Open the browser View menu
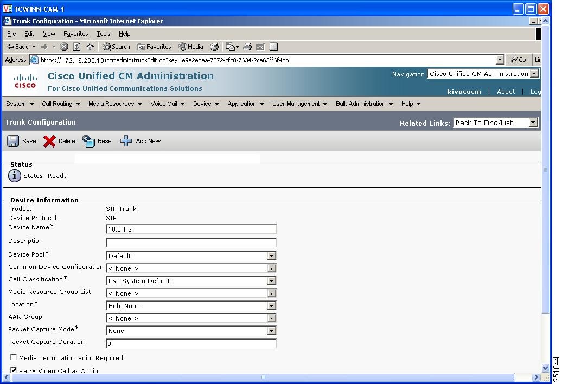This screenshot has height=384, width=562. pyautogui.click(x=49, y=34)
